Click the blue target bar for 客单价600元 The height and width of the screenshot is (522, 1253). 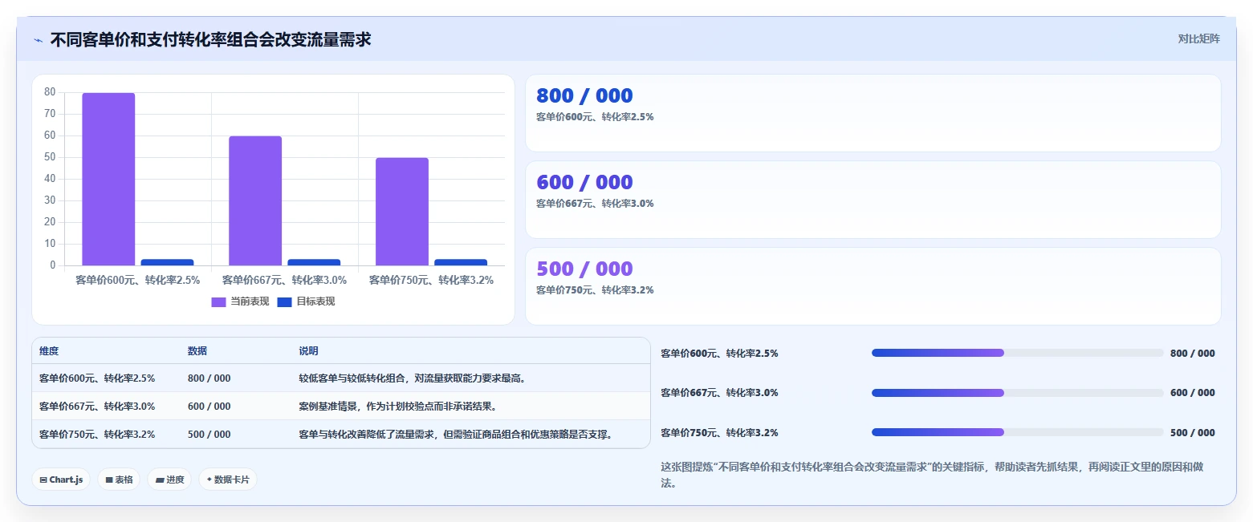[167, 262]
